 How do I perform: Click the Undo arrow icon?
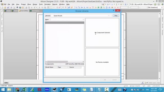63,7
